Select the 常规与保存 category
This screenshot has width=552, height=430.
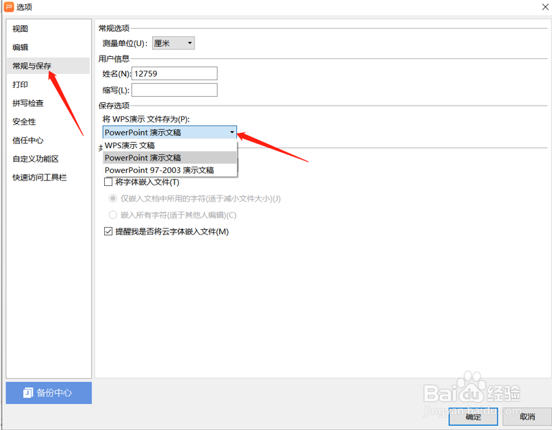(x=48, y=66)
